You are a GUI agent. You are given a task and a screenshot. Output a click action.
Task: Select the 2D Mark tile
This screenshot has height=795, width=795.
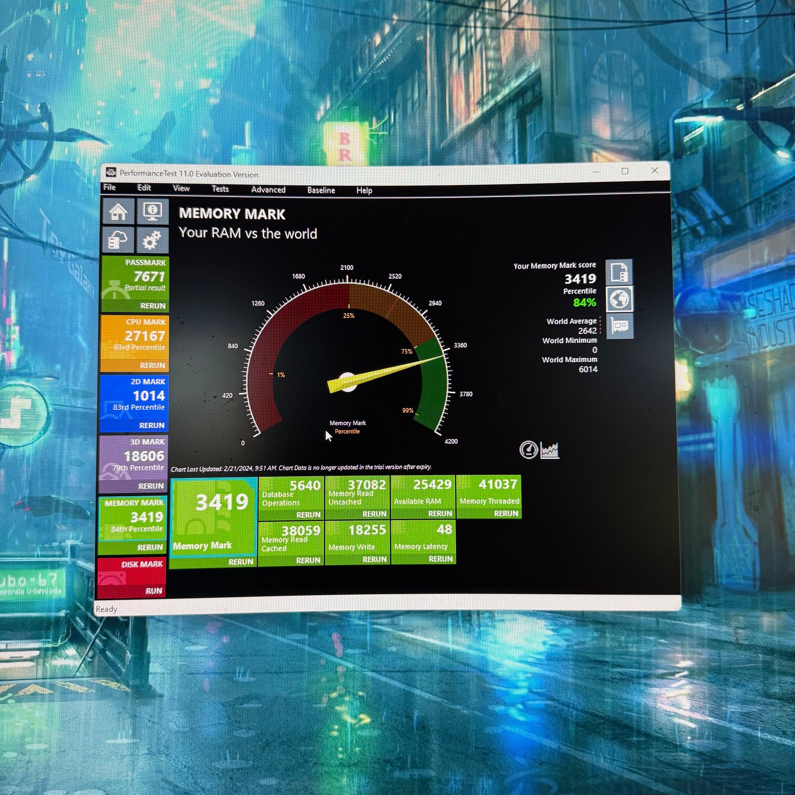click(134, 403)
